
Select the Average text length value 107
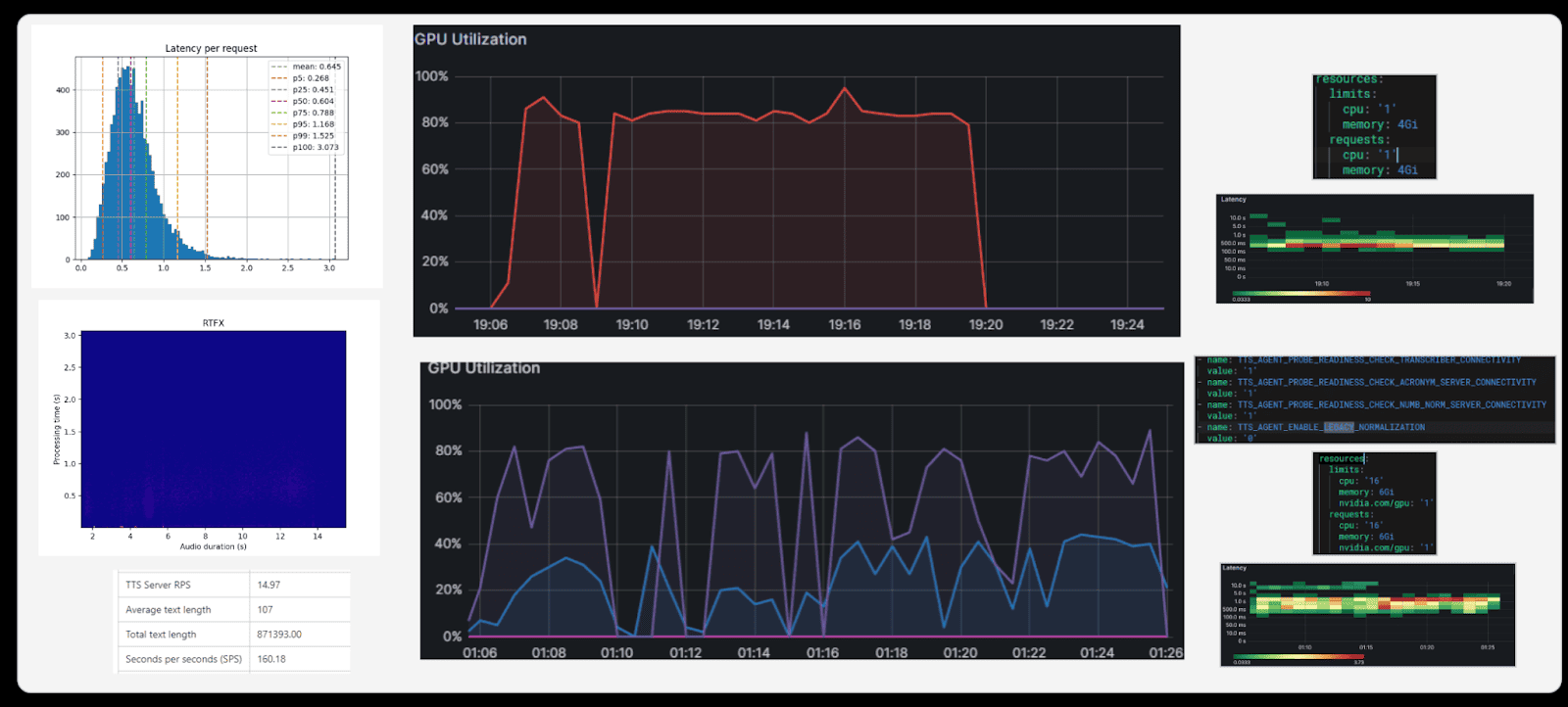(266, 609)
